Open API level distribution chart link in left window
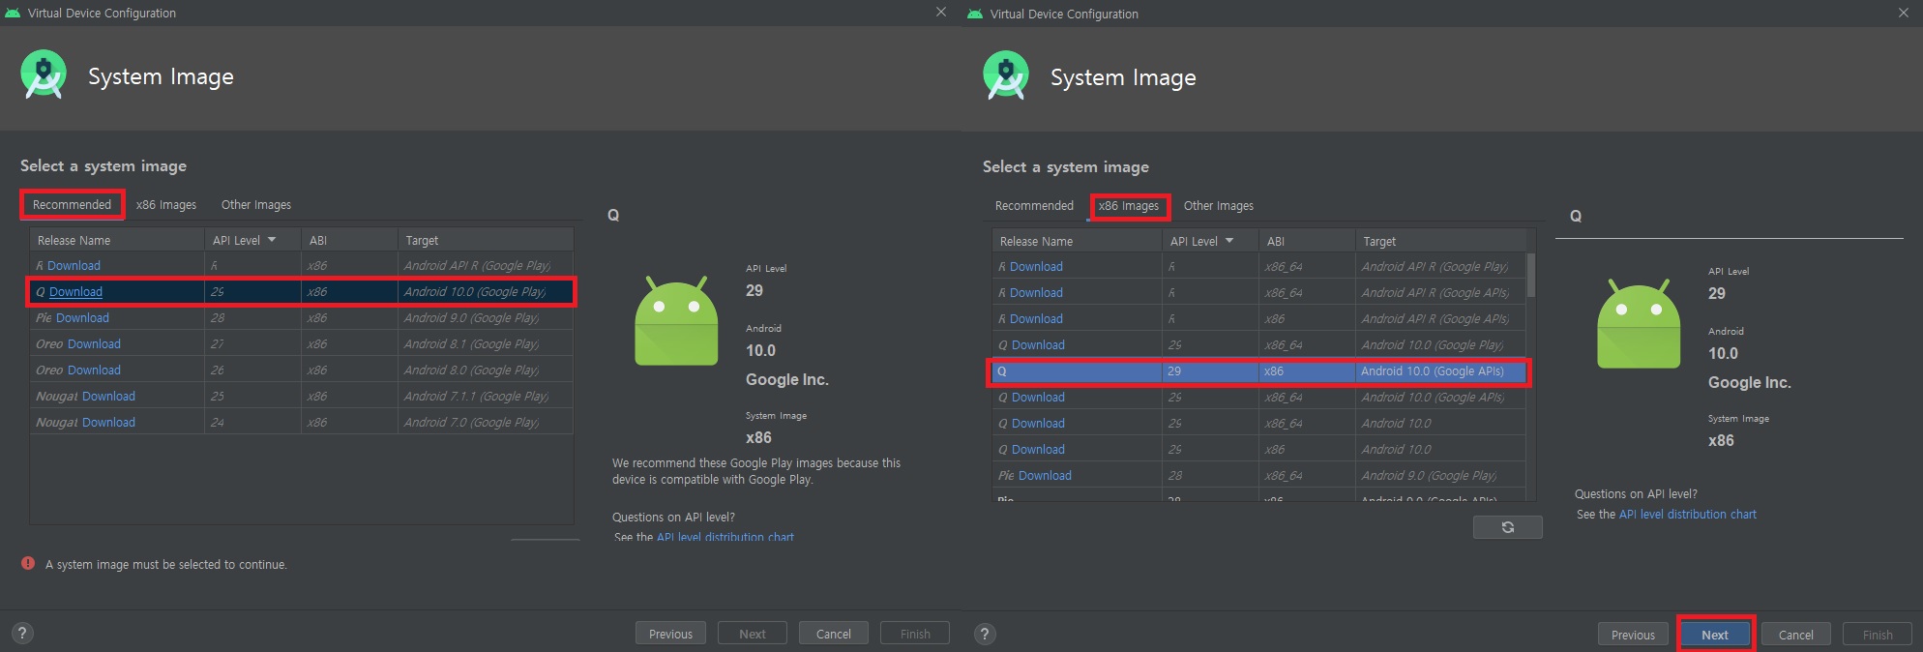The height and width of the screenshot is (652, 1923). (x=725, y=537)
